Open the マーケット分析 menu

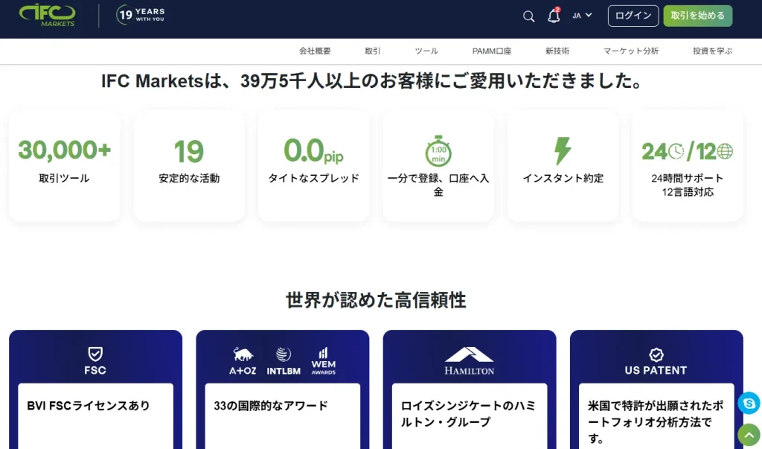point(631,51)
